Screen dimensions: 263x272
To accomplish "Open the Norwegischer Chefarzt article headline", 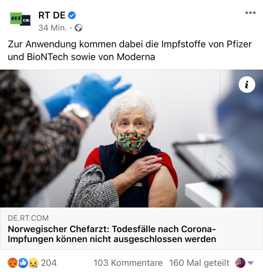I will click(112, 234).
